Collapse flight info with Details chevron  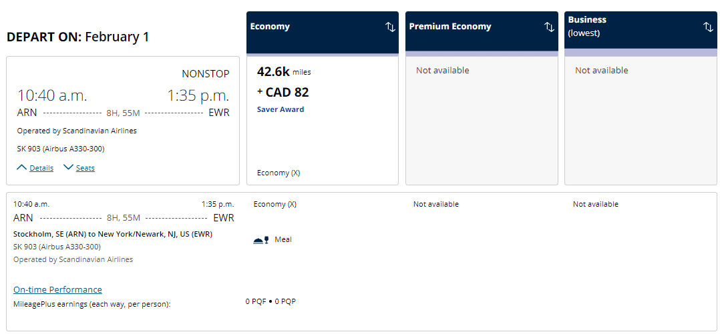(x=21, y=167)
